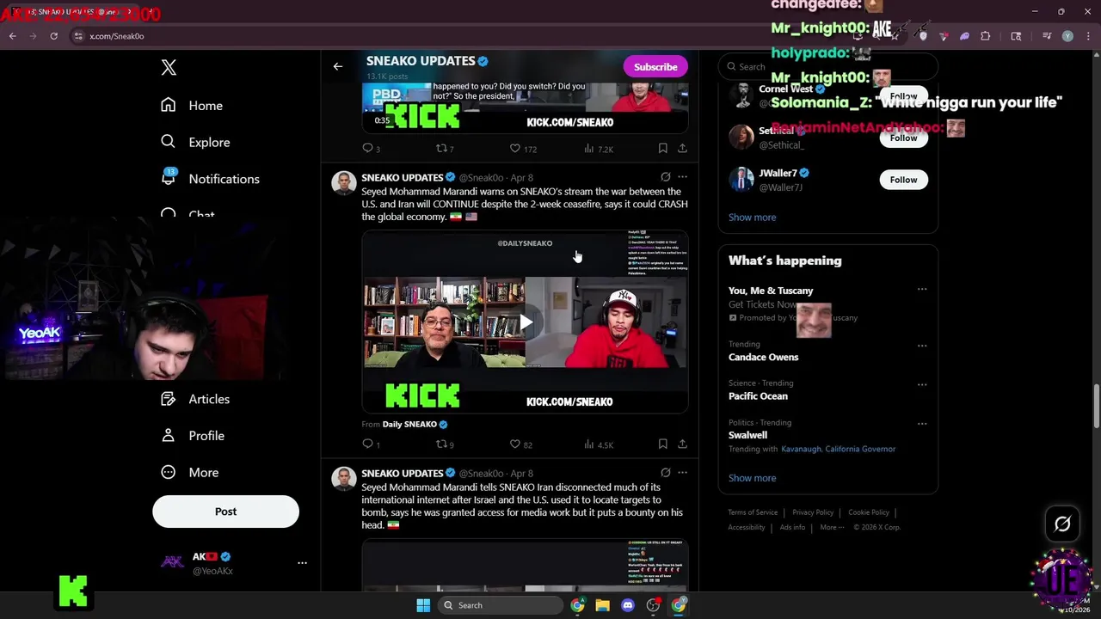The width and height of the screenshot is (1101, 619).
Task: Open options for You, Me & Tuscany promo
Action: [922, 290]
